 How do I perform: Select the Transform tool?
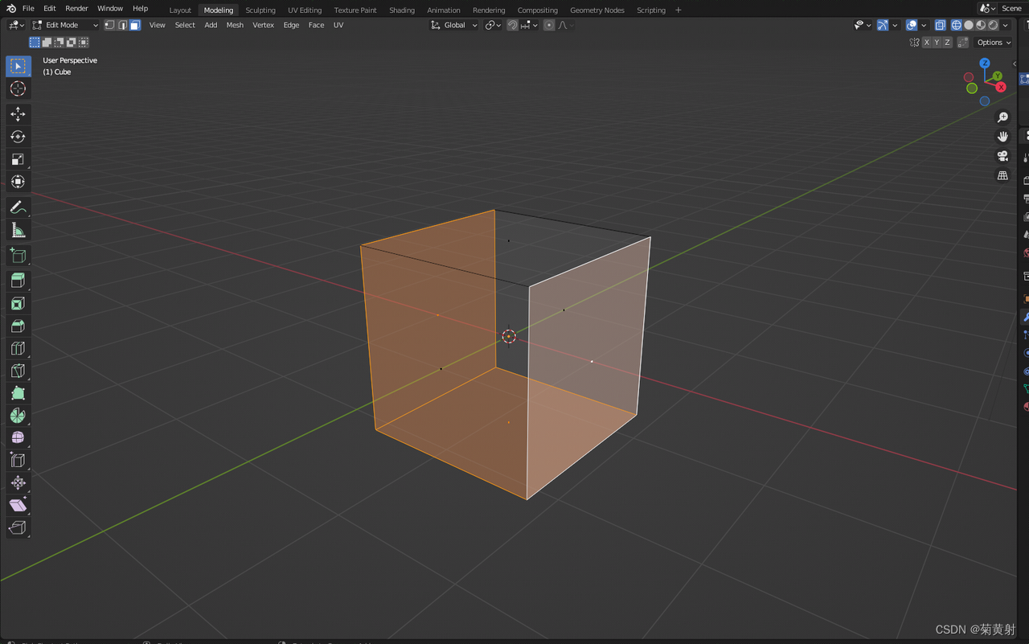[18, 182]
